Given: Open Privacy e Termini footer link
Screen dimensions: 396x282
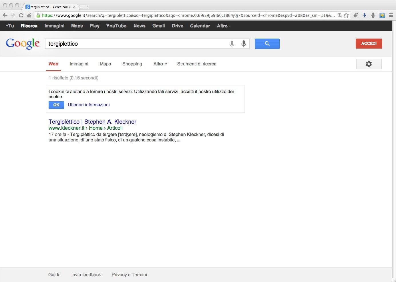Looking at the screenshot, I should tap(129, 275).
